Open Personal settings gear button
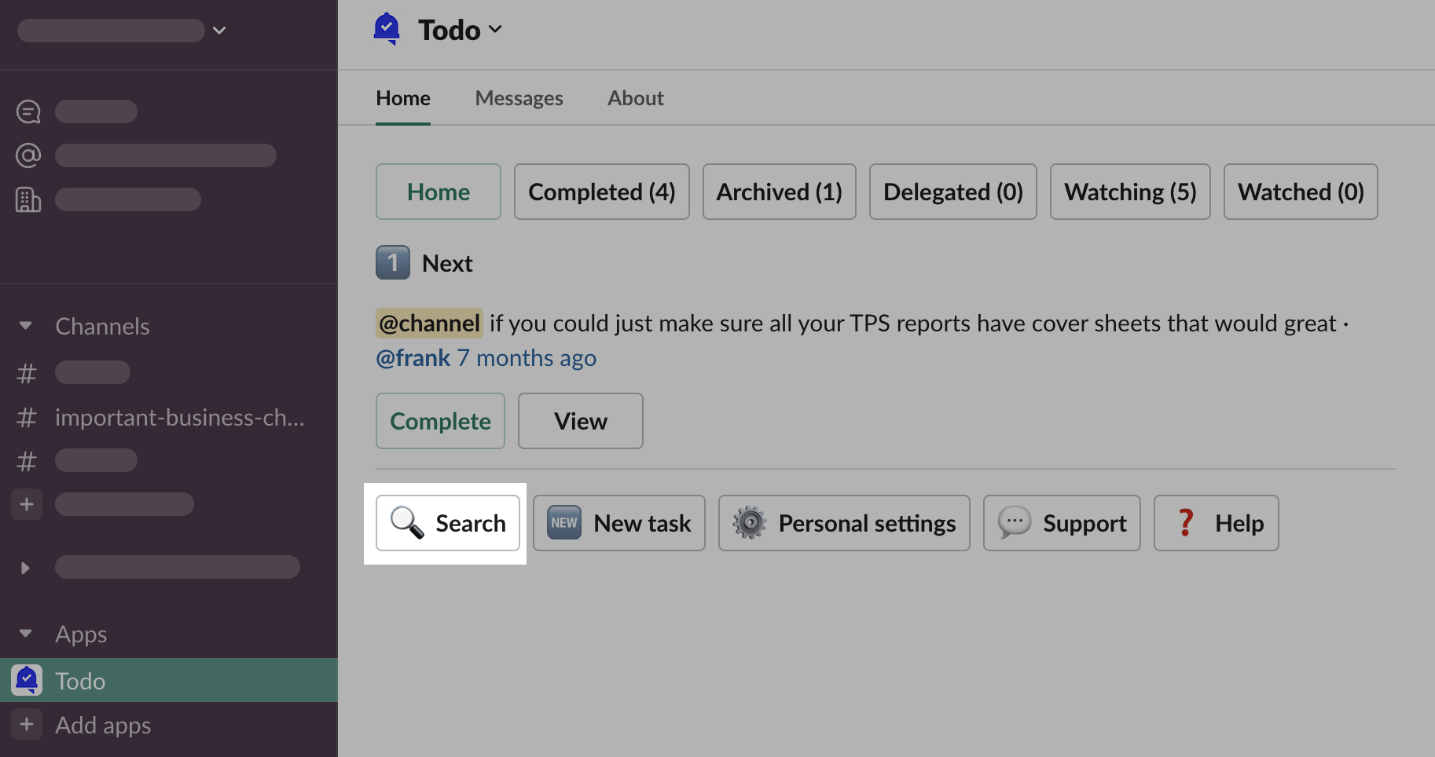The image size is (1435, 757). [843, 523]
